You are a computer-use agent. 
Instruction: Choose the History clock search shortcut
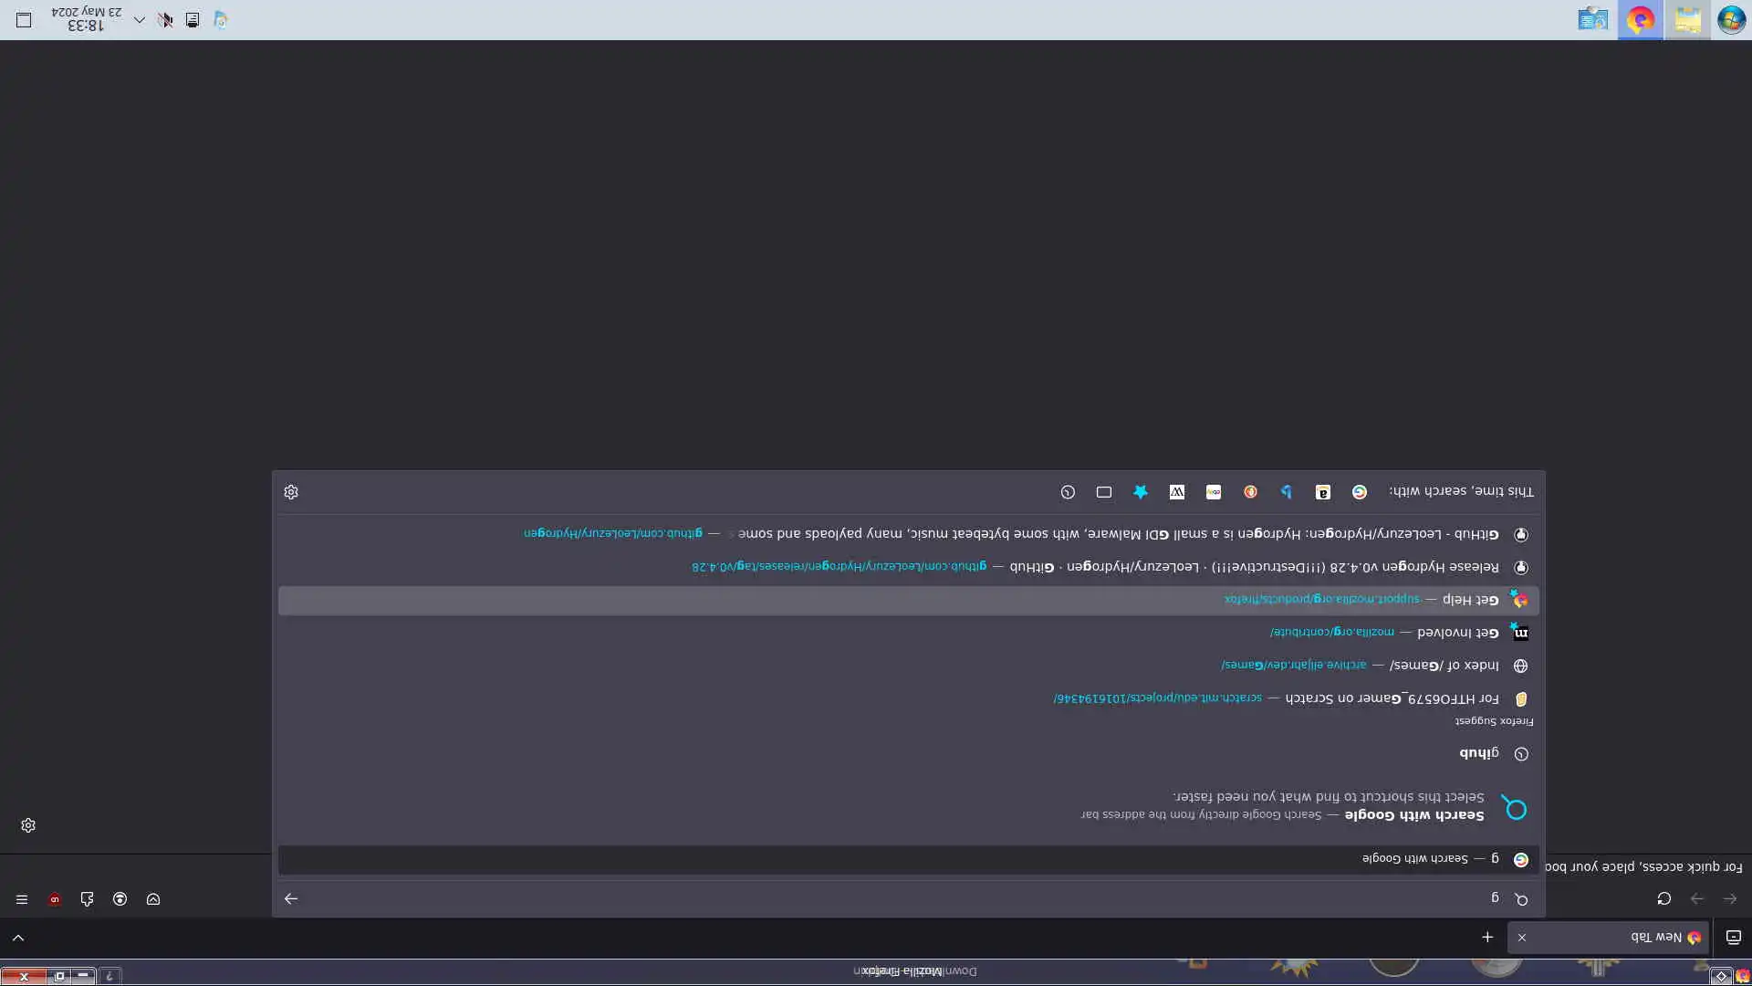(1068, 492)
